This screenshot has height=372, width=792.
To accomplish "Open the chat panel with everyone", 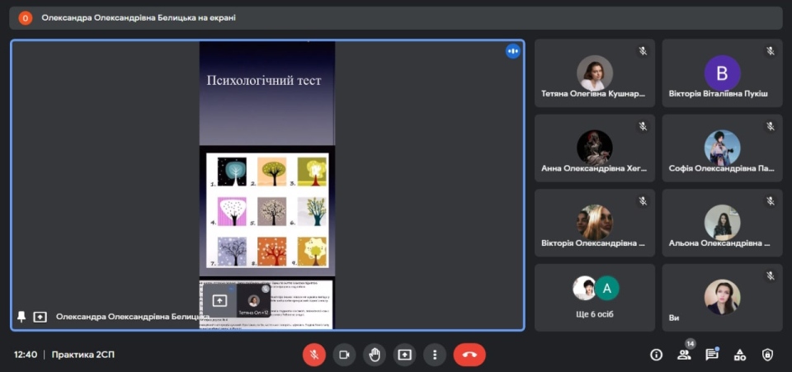I will coord(711,355).
